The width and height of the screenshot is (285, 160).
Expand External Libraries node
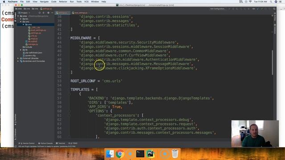coord(18,58)
